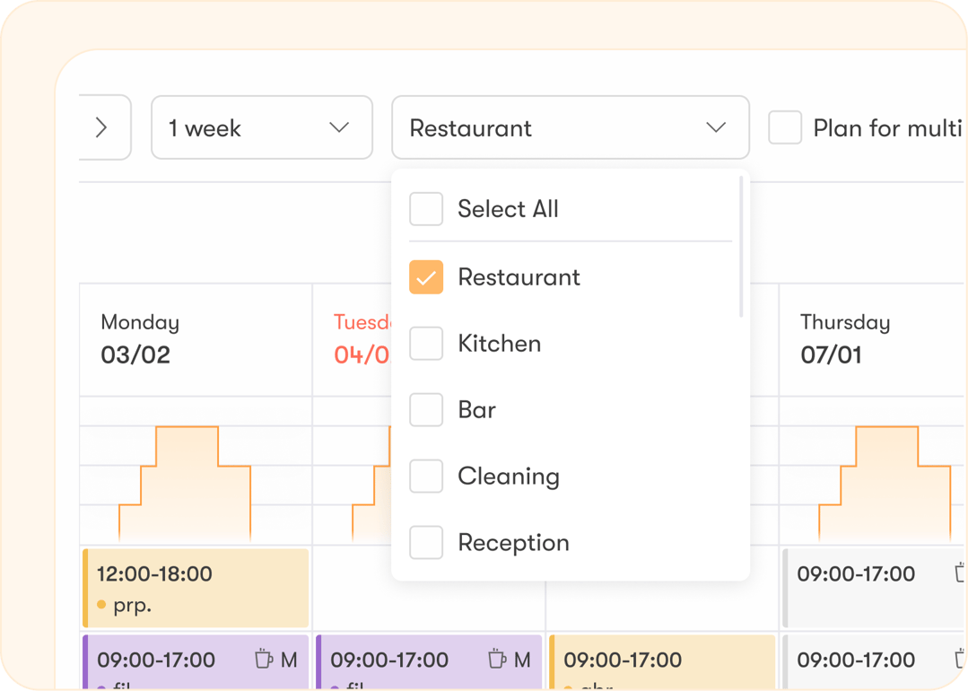This screenshot has height=691, width=968.
Task: Uncheck the Restaurant department checkbox
Action: tap(426, 277)
